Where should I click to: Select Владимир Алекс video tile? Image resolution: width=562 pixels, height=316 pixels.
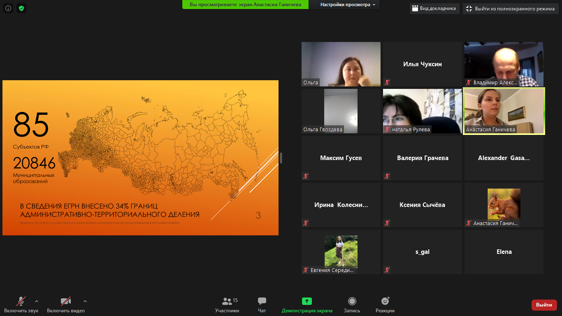click(x=504, y=64)
